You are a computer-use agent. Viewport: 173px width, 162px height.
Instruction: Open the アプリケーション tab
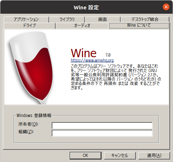click(26, 19)
